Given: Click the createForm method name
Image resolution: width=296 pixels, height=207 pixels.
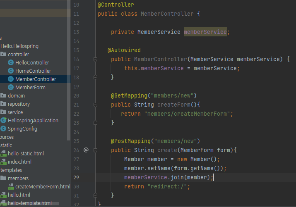Looking at the screenshot, I should click(174, 105).
